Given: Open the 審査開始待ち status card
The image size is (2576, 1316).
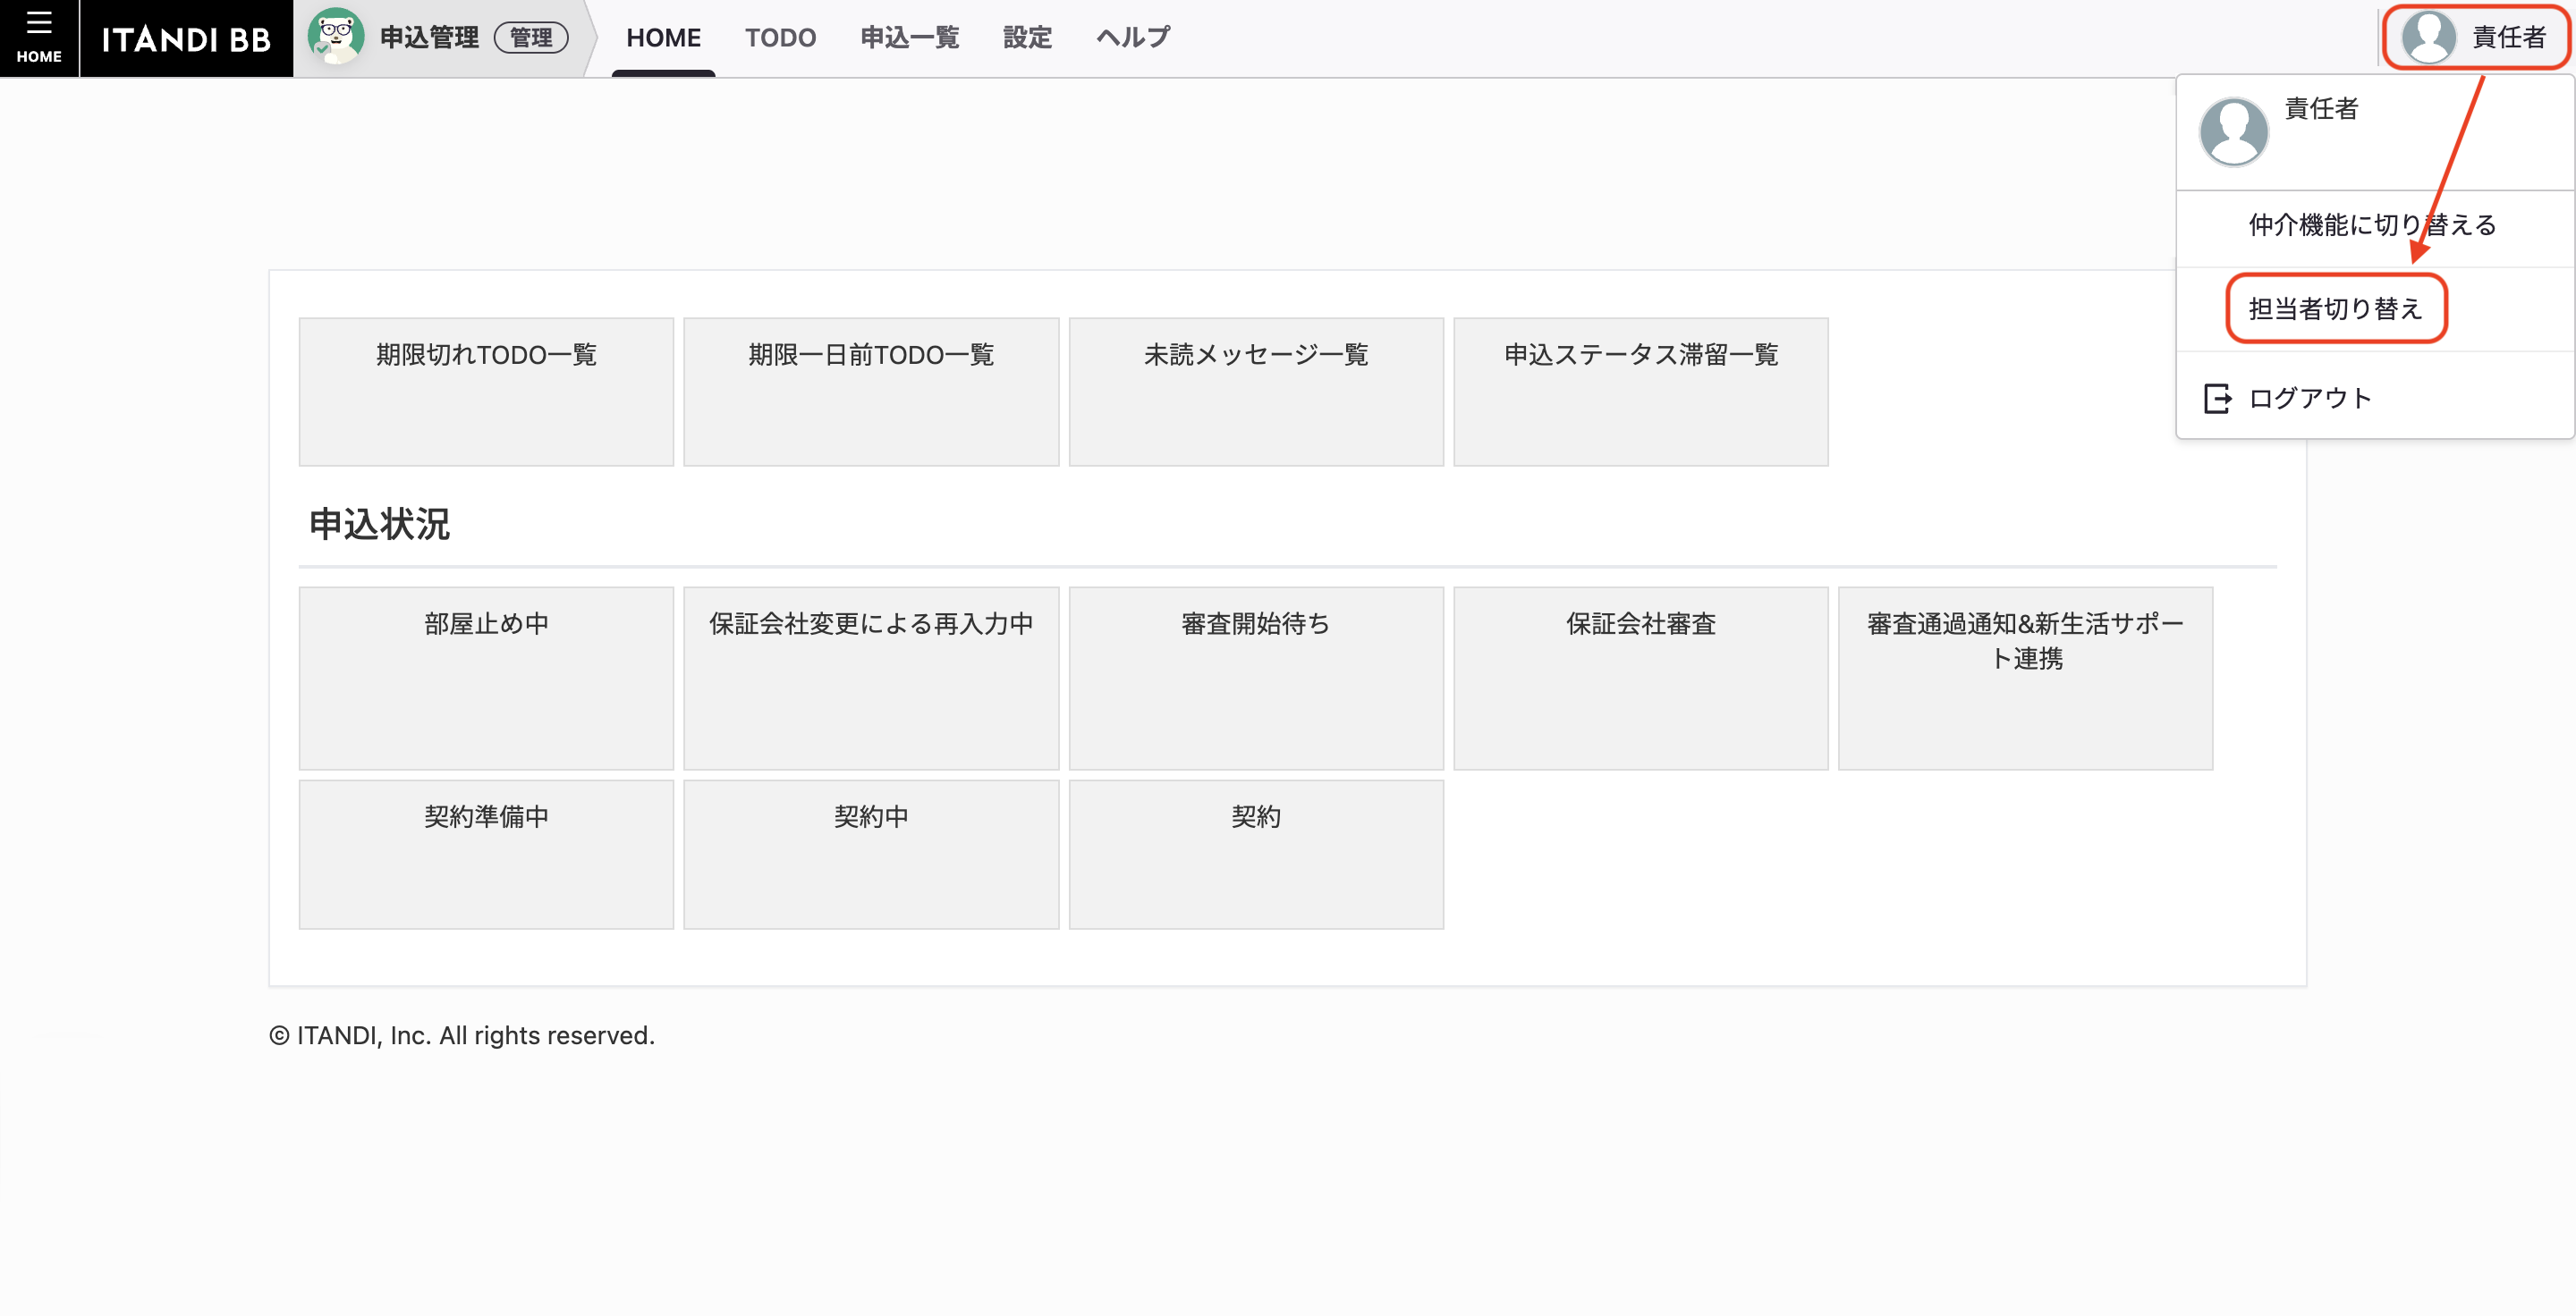Looking at the screenshot, I should (x=1256, y=679).
